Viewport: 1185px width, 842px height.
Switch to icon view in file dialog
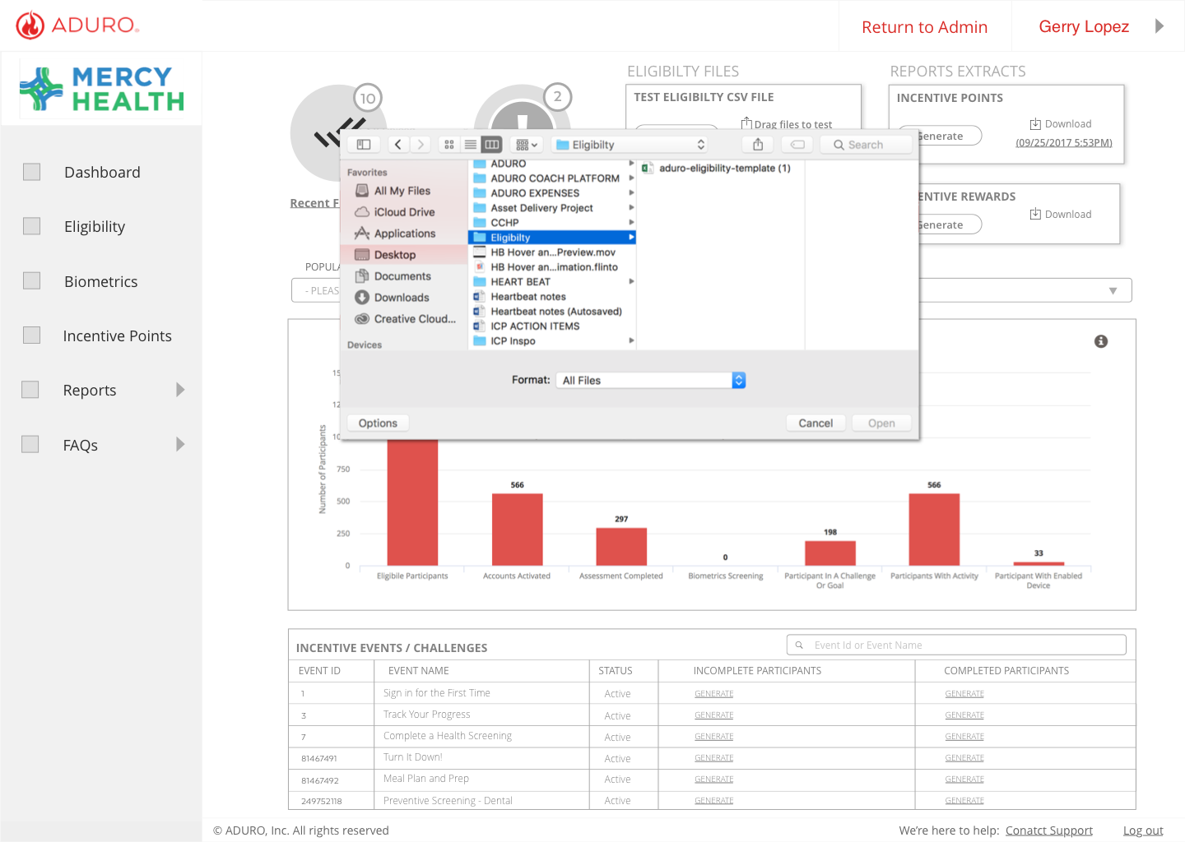[449, 145]
